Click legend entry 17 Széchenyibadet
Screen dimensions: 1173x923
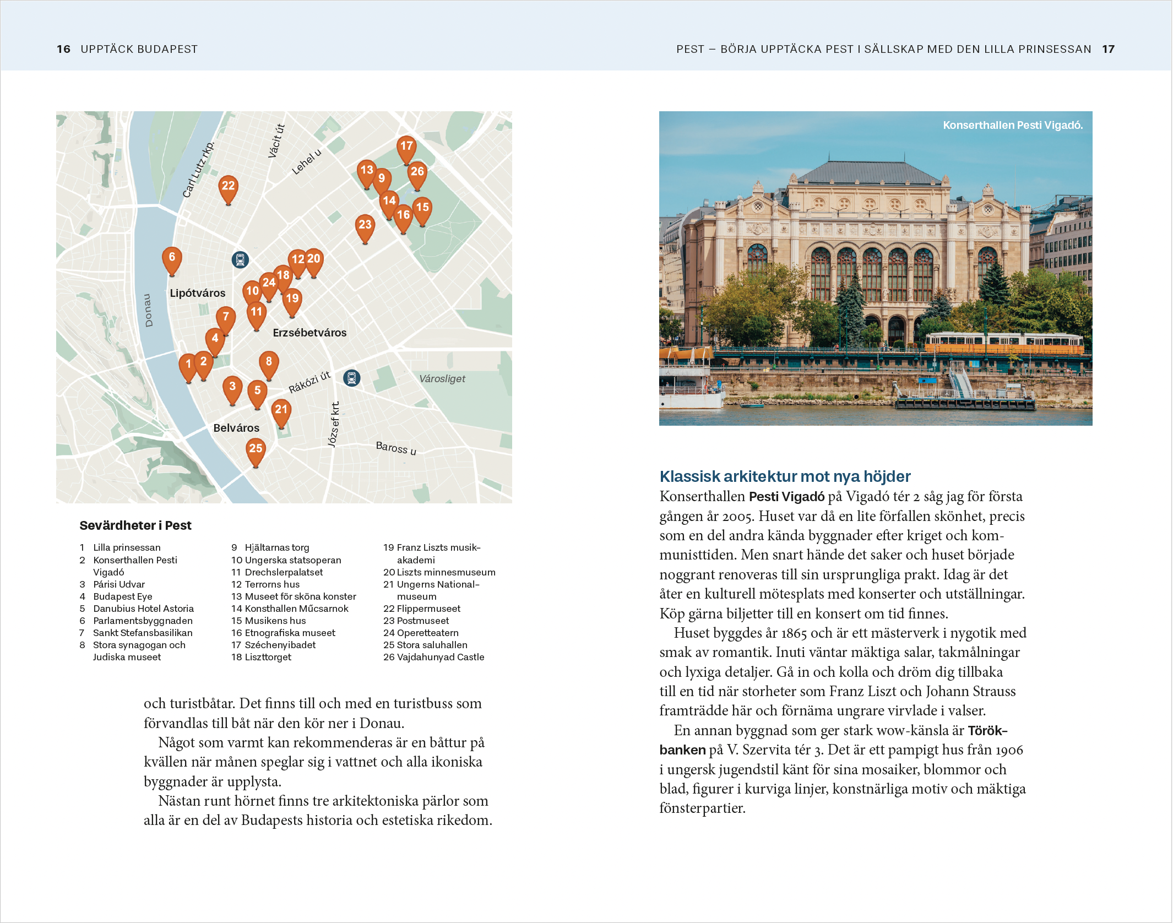coord(274,645)
